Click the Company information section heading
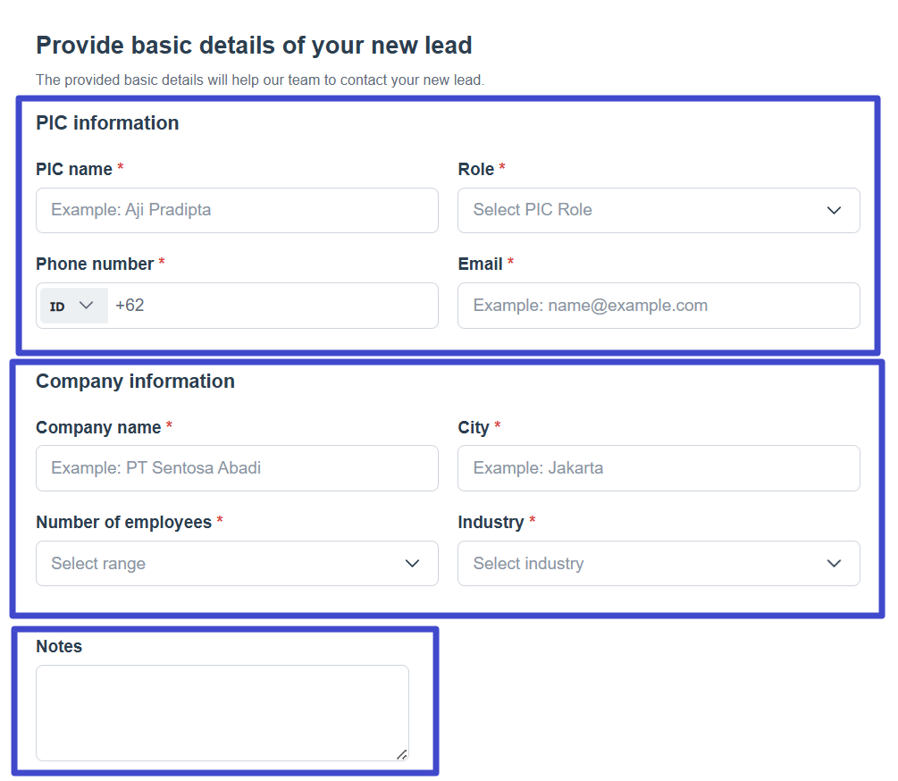This screenshot has width=898, height=781. click(x=135, y=382)
